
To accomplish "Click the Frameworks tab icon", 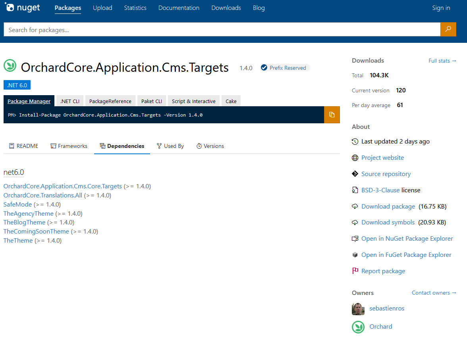I will tap(53, 146).
